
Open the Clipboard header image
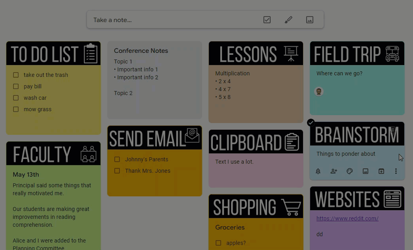click(256, 142)
